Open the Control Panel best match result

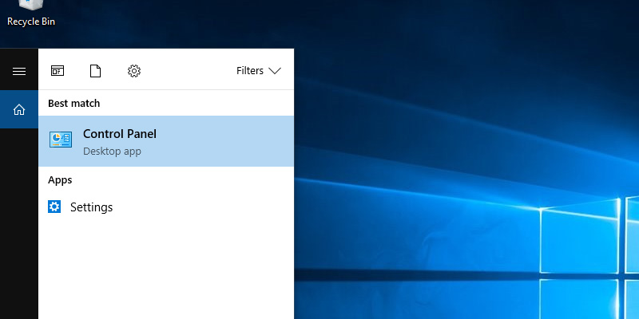point(166,141)
